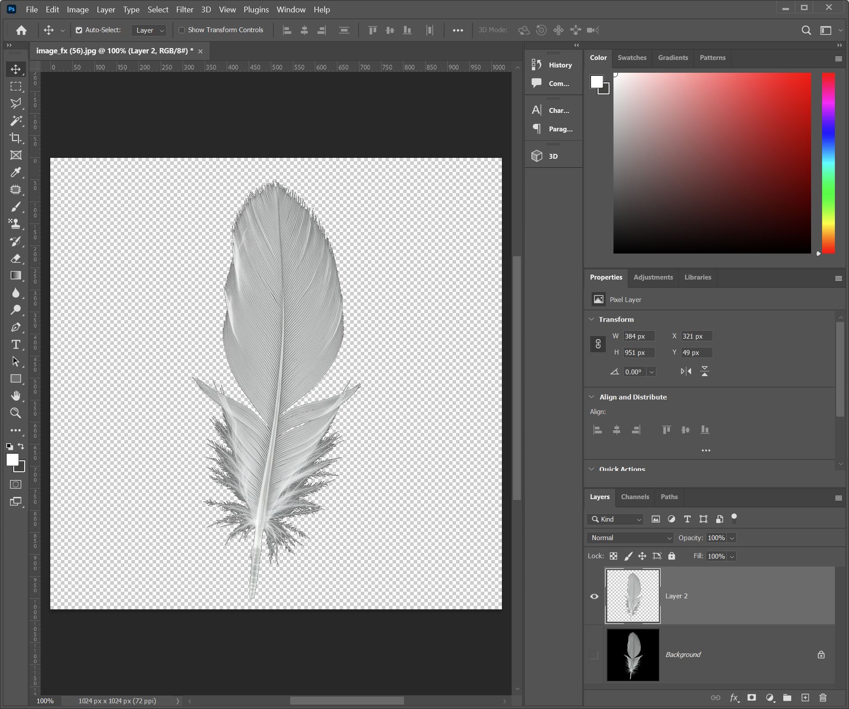Select the Pen tool
The height and width of the screenshot is (709, 849).
15,327
